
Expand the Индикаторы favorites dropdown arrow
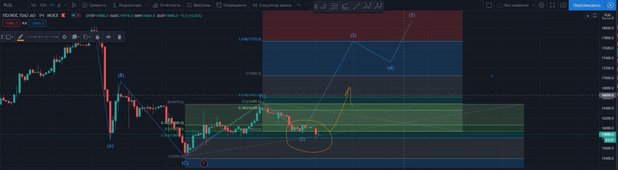click(147, 5)
